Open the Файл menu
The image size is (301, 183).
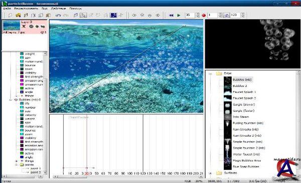tap(7, 9)
